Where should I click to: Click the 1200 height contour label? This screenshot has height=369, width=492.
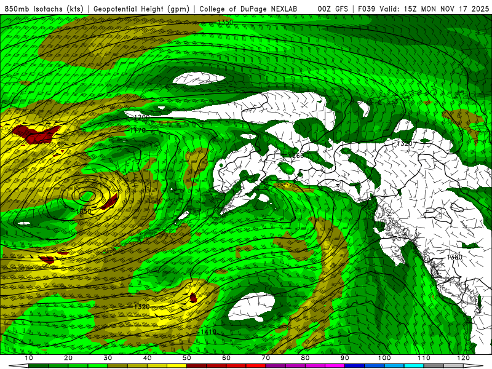click(142, 117)
